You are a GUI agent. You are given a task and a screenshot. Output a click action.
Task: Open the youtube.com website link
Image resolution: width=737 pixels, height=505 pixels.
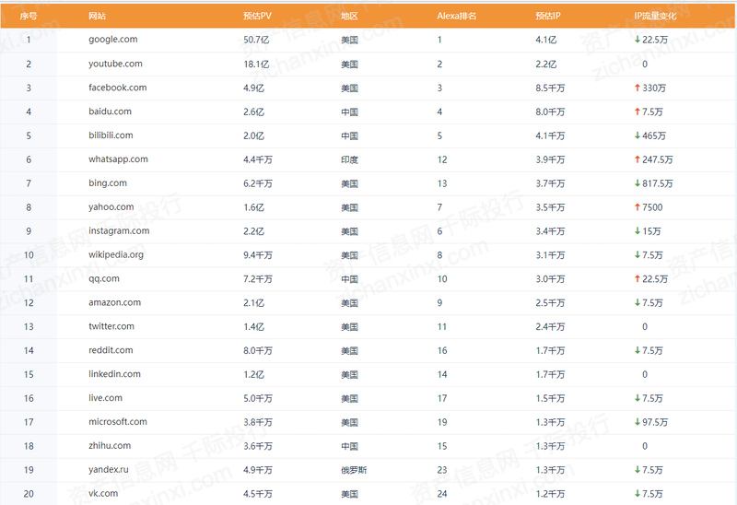pos(115,64)
